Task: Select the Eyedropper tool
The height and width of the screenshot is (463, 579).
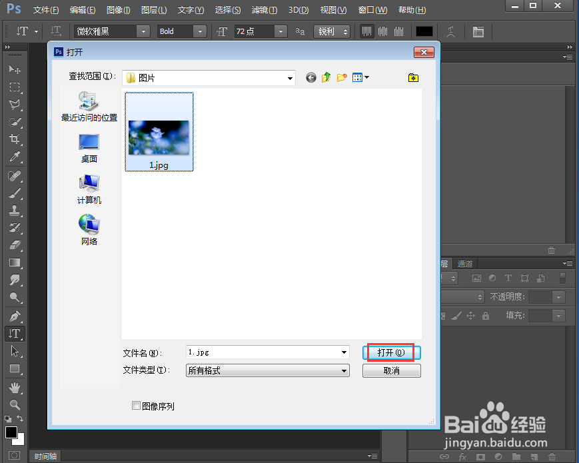Action: [15, 157]
